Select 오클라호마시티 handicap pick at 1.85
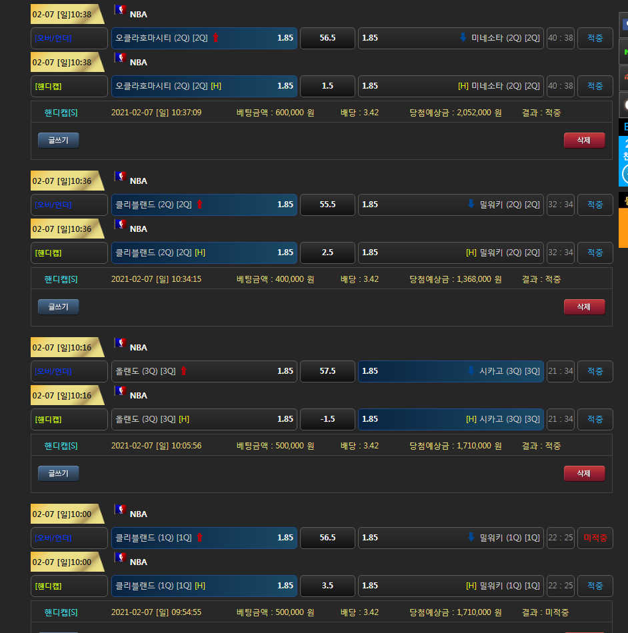The image size is (628, 633). coord(204,86)
